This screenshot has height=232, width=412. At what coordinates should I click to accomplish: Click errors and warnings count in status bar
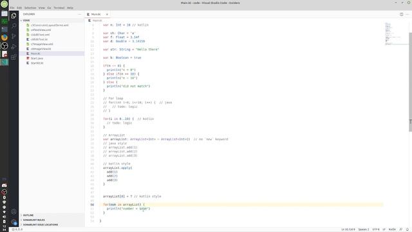[17, 229]
